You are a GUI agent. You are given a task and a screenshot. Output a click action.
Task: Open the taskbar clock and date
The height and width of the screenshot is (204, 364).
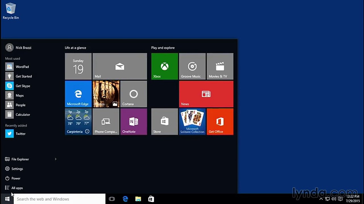click(x=352, y=199)
